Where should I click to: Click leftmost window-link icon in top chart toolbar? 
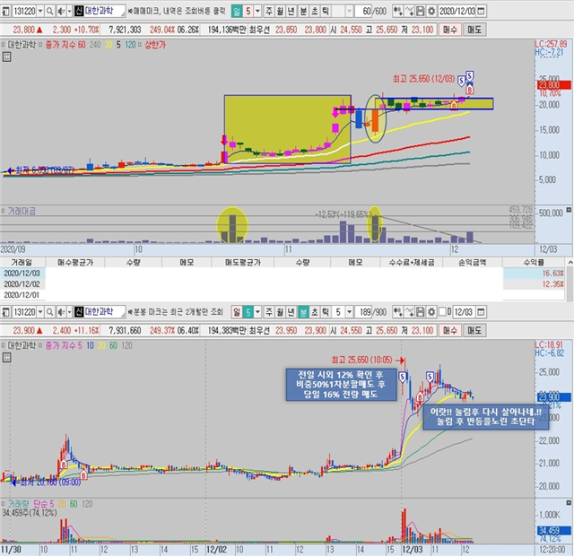6,12
